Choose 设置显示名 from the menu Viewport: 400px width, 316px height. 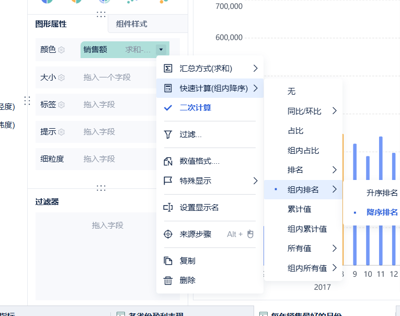click(x=210, y=208)
